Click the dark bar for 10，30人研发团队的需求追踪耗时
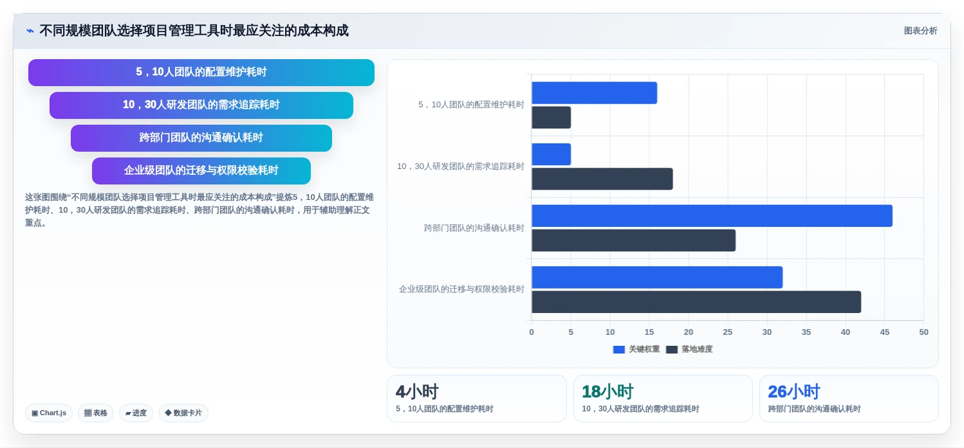 (x=602, y=179)
